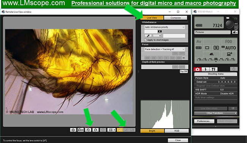247x143 pixels.
Task: Click Exp.SIM indicator
Action: click(184, 71)
